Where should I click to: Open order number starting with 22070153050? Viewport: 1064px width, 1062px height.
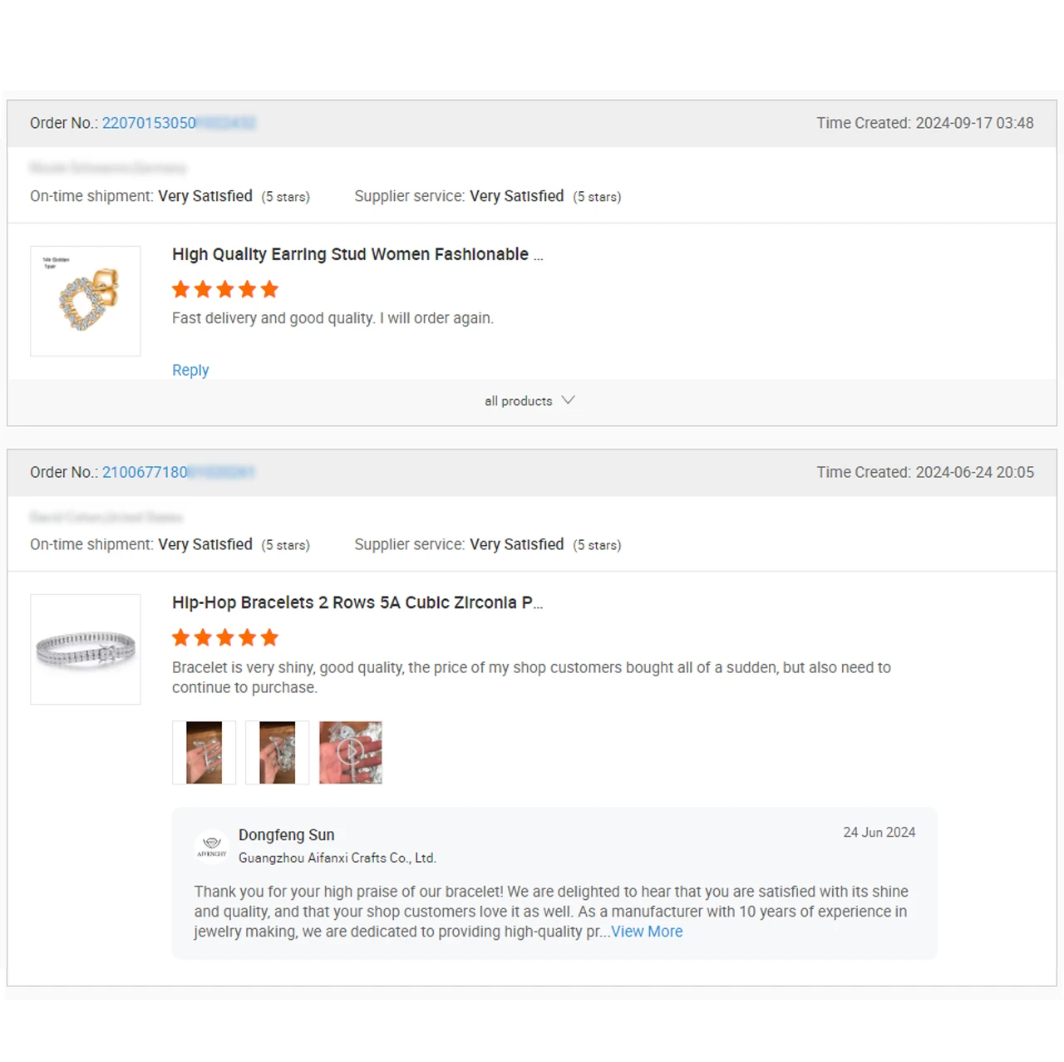point(178,123)
